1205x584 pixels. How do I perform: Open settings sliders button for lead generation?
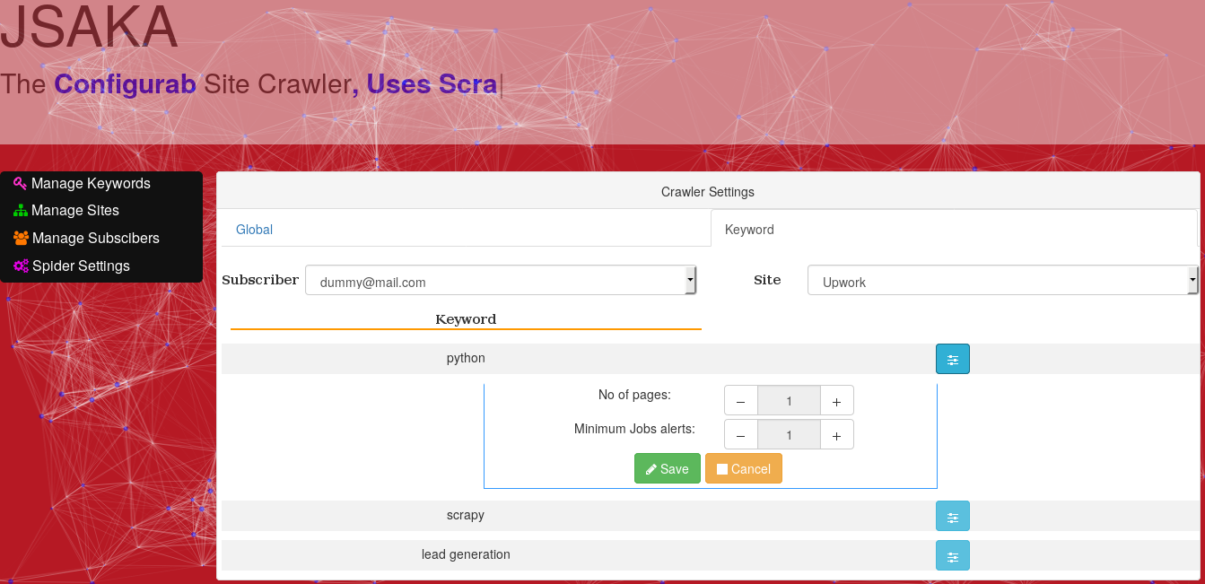[953, 555]
